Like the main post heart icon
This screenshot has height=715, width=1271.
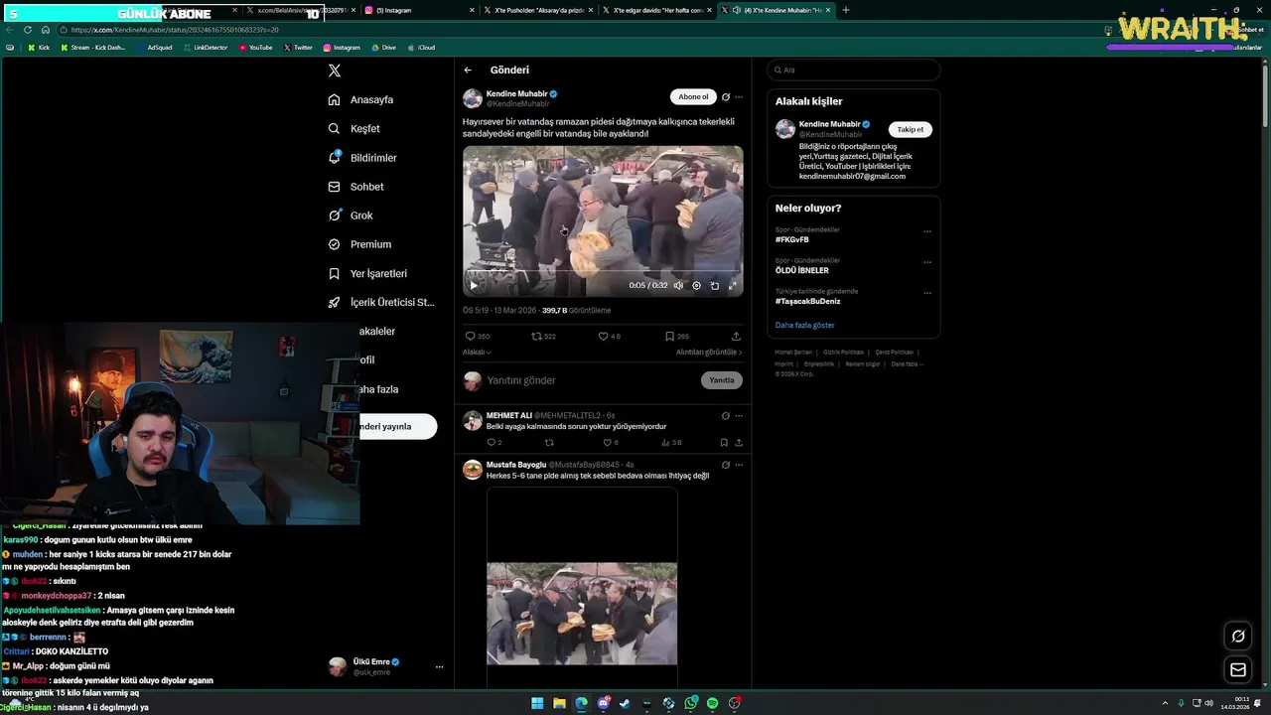point(603,337)
